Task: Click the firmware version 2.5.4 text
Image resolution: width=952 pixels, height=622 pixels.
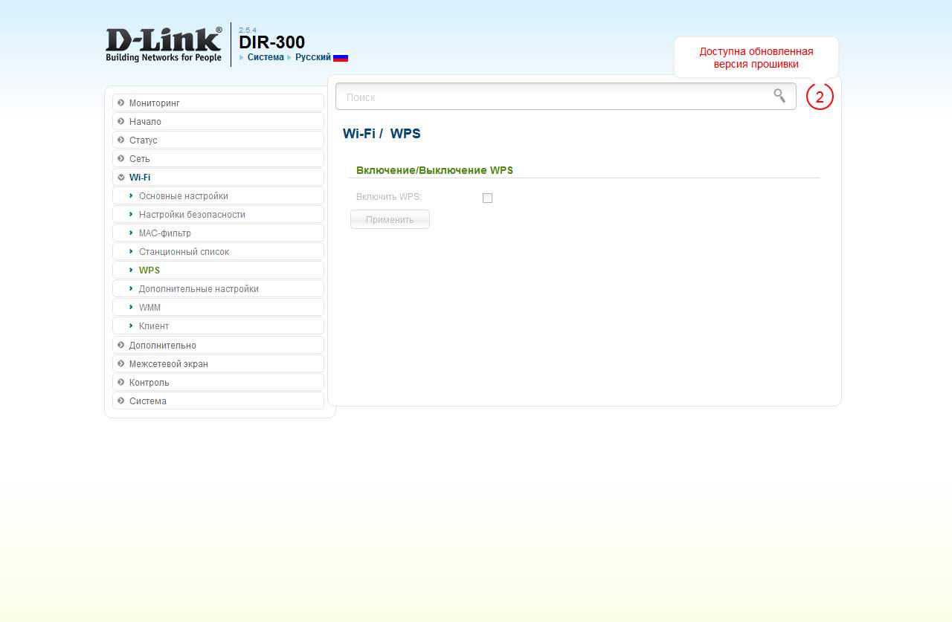Action: point(248,30)
